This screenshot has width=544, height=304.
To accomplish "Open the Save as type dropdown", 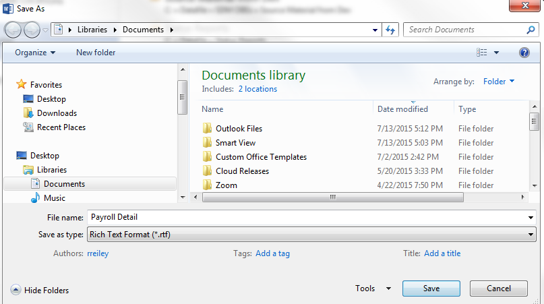I will click(311, 235).
